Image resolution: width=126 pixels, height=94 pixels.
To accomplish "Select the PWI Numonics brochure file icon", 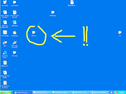I will [x=5, y=83].
